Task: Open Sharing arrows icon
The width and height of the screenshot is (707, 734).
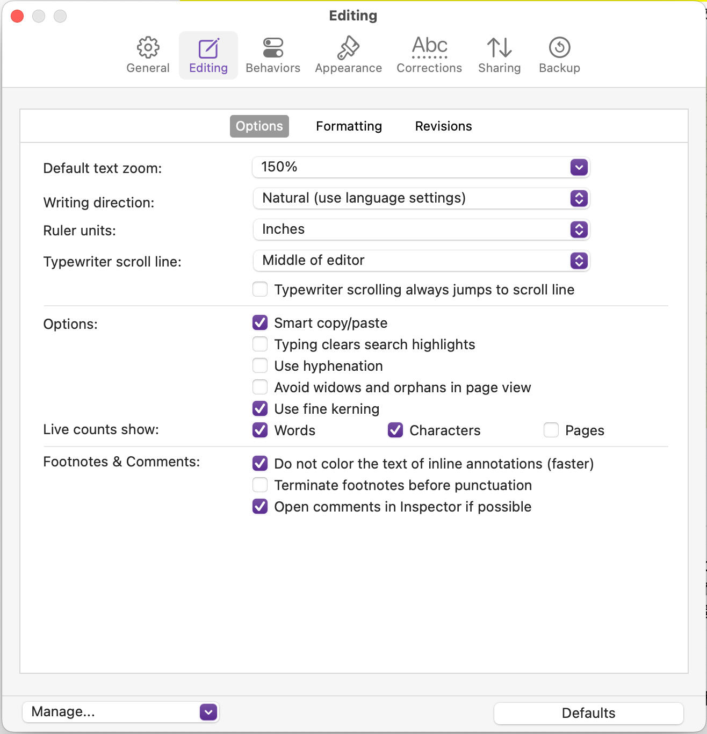Action: (499, 48)
